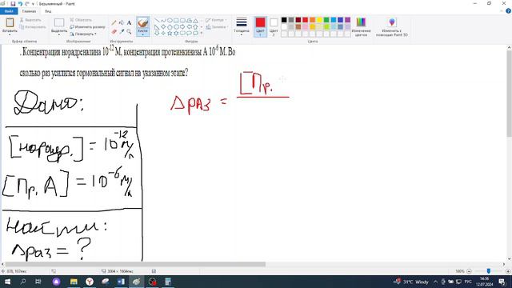
Task: Switch to the Home (Главная) tab
Action: tap(29, 11)
